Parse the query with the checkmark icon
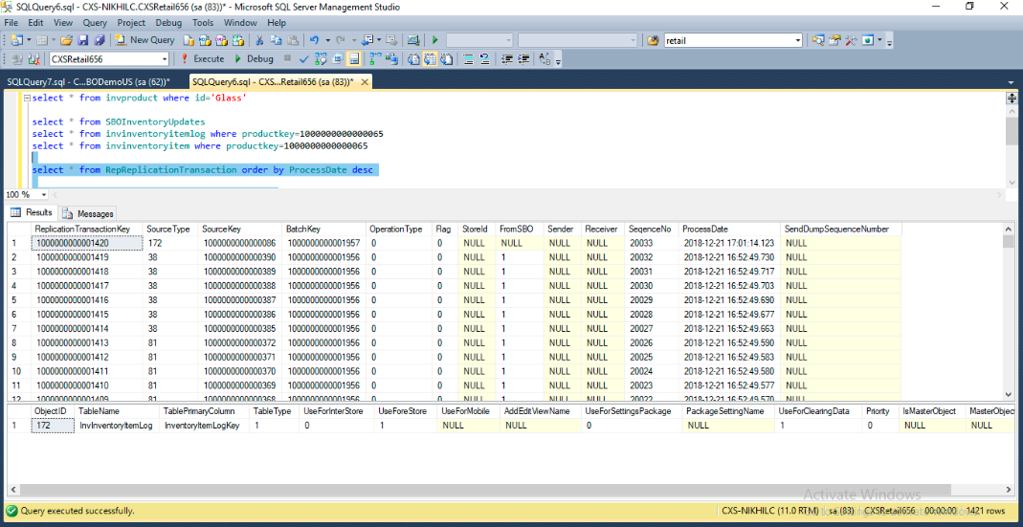The height and width of the screenshot is (527, 1023). tap(304, 58)
